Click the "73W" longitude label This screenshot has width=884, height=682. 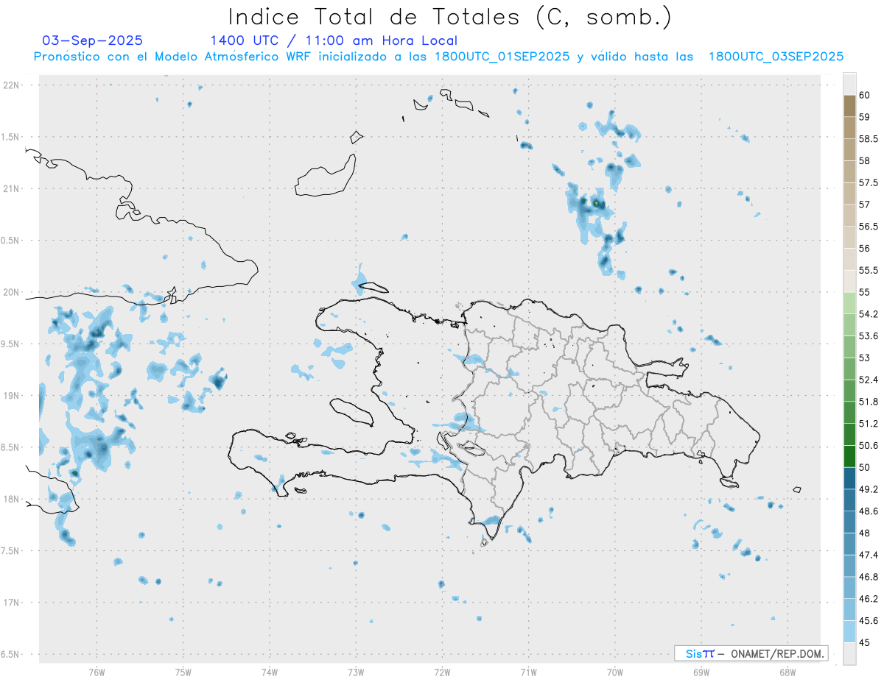coord(356,672)
